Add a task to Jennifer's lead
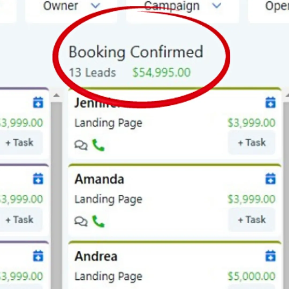The image size is (289, 289). tap(252, 142)
